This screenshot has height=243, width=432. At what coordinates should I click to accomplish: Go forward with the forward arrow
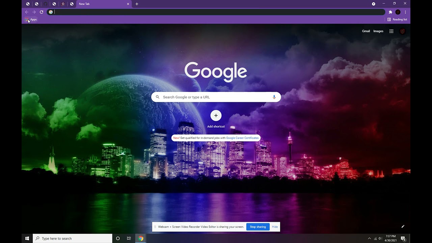[34, 12]
